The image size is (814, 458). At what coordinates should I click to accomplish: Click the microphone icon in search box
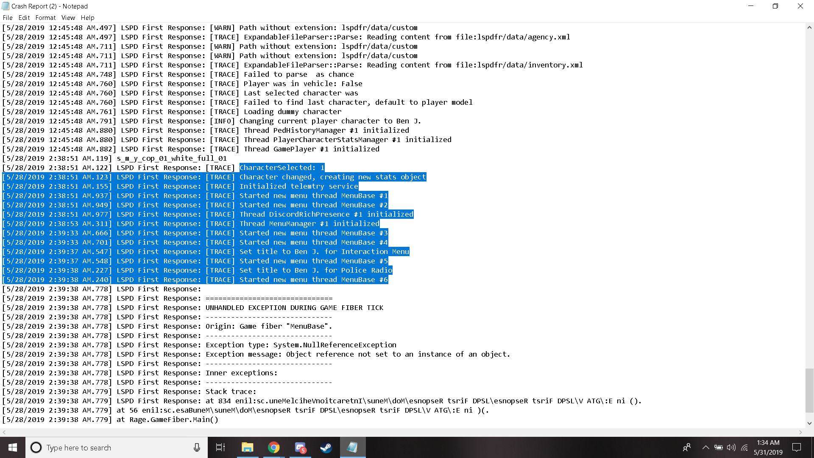(197, 447)
